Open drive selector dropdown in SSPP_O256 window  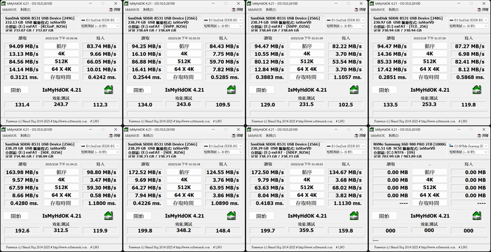point(346,20)
